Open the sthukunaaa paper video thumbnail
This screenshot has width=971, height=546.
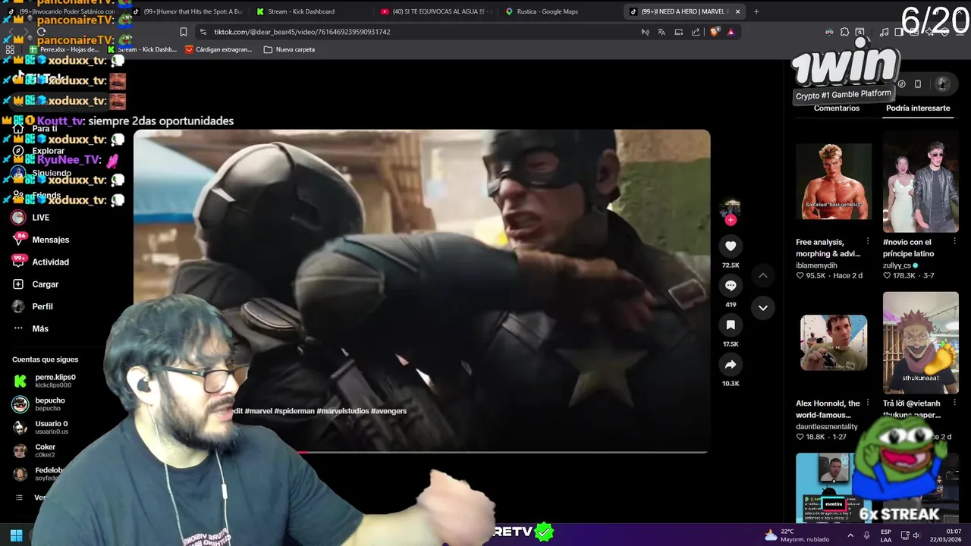tap(921, 343)
